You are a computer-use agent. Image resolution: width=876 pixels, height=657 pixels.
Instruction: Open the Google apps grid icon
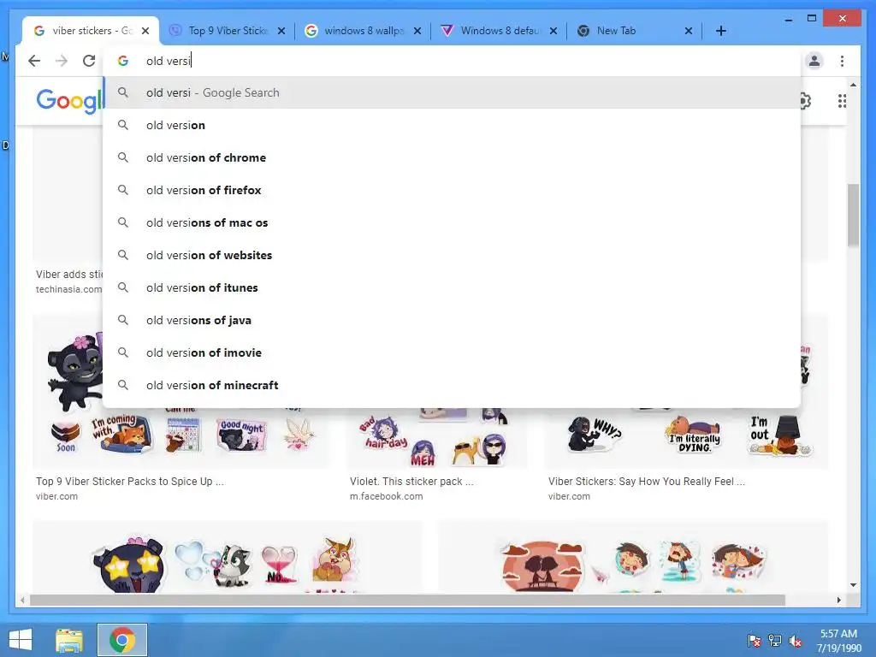pyautogui.click(x=842, y=101)
